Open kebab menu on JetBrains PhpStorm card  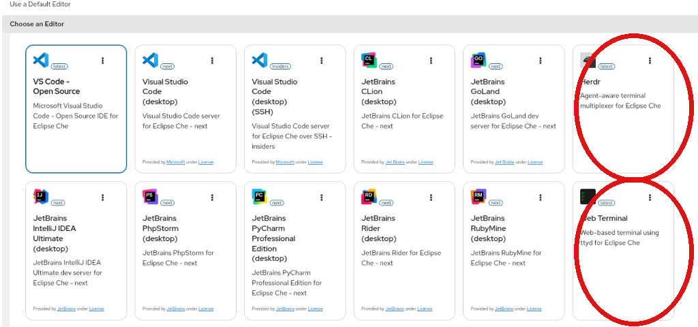pos(213,197)
